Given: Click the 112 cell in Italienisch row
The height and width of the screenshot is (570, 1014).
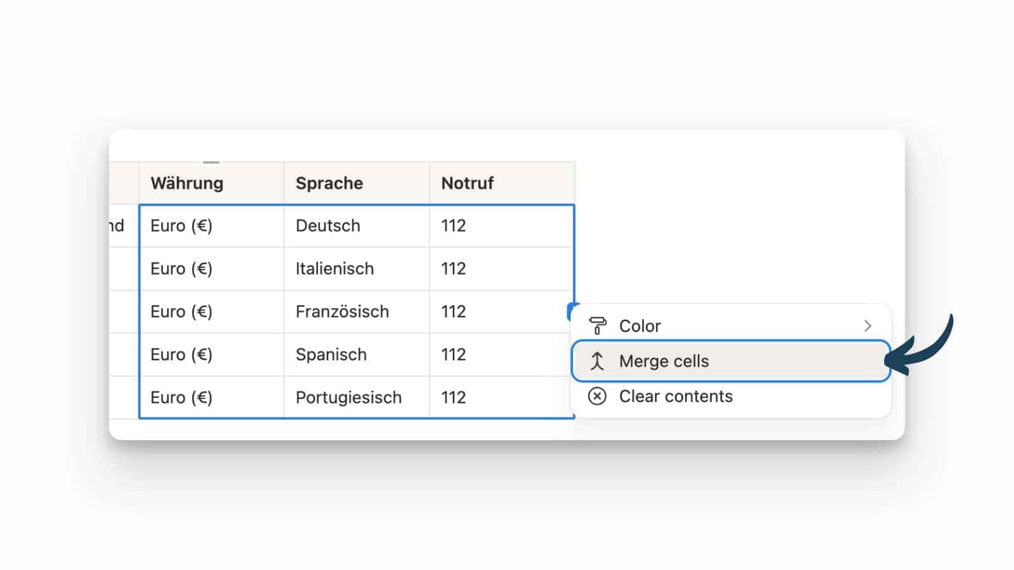Looking at the screenshot, I should click(x=502, y=269).
